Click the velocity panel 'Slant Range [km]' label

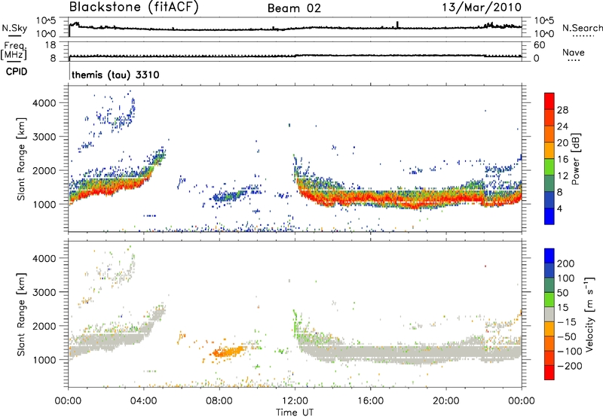(21, 314)
